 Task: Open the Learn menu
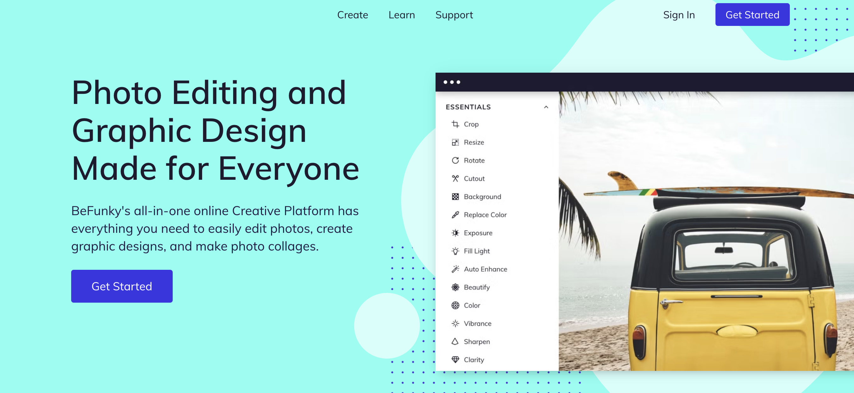click(402, 15)
